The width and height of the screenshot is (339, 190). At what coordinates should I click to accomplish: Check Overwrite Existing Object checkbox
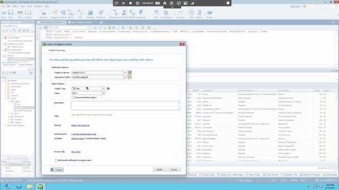tap(73, 97)
